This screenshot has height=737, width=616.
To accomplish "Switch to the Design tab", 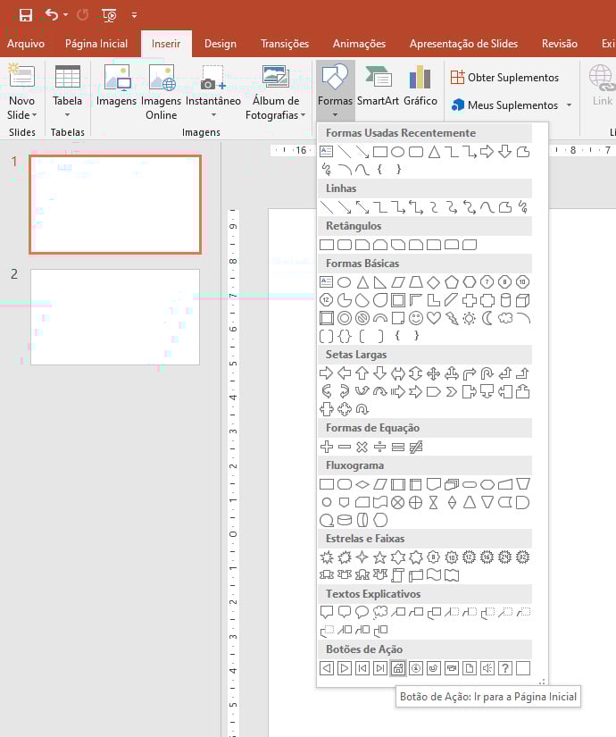I will coord(220,44).
